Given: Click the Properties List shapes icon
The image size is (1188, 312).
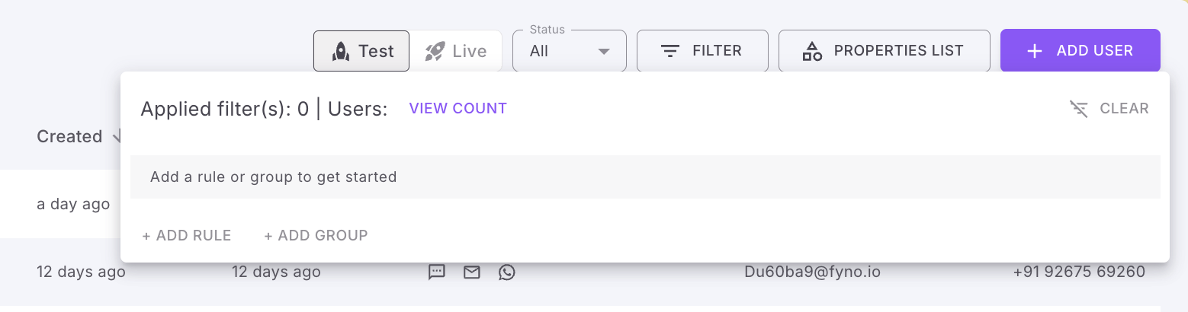Looking at the screenshot, I should pyautogui.click(x=812, y=51).
